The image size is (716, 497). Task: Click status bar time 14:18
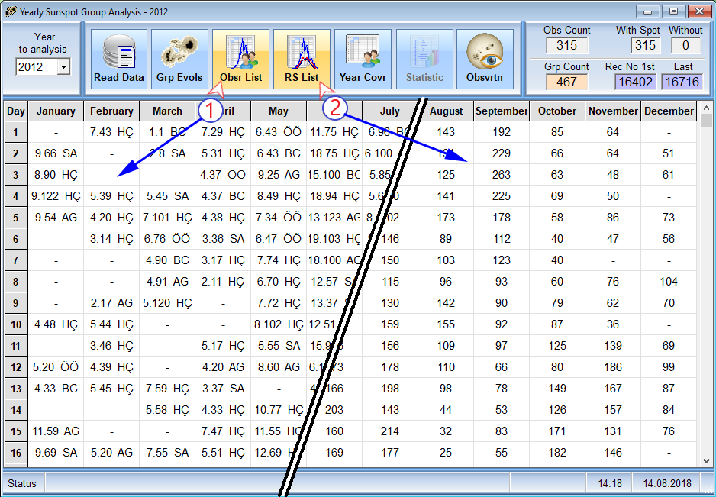pyautogui.click(x=610, y=483)
